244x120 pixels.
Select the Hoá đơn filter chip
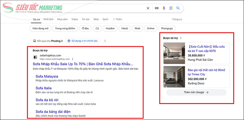(110, 29)
